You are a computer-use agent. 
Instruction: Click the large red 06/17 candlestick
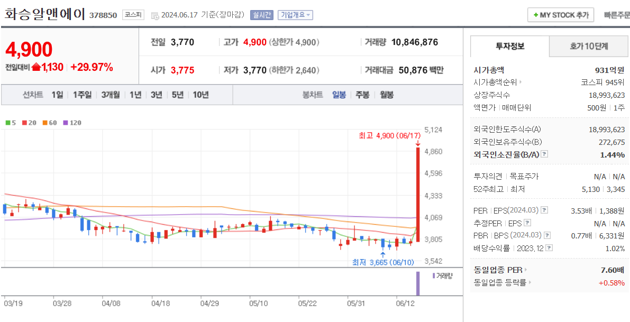click(x=418, y=195)
